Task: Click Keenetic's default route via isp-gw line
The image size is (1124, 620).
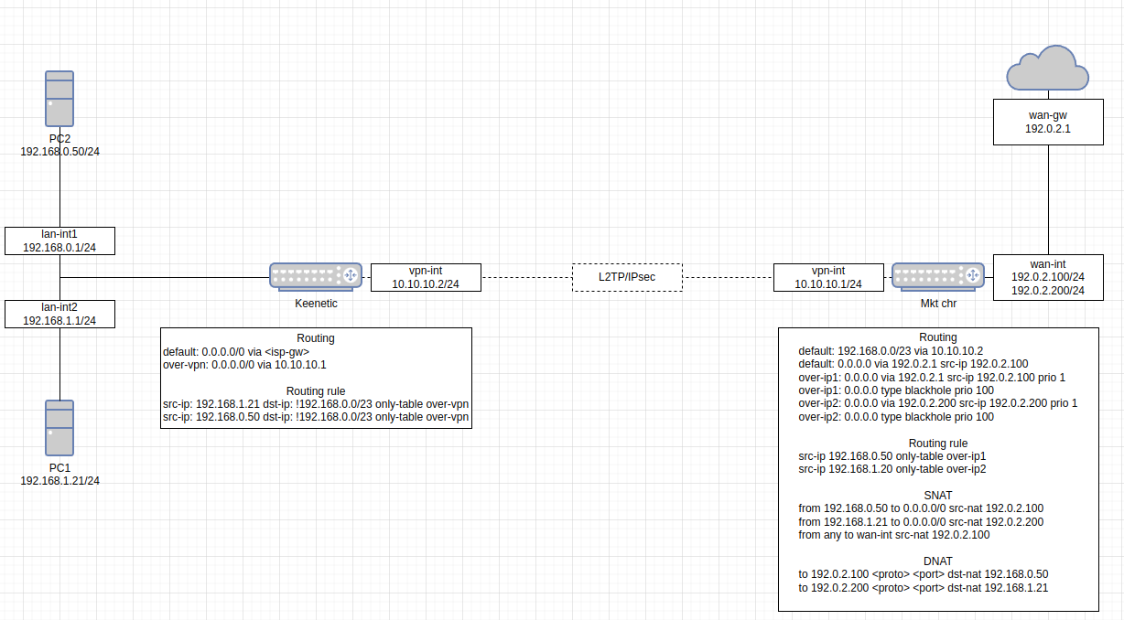Action: pyautogui.click(x=236, y=351)
